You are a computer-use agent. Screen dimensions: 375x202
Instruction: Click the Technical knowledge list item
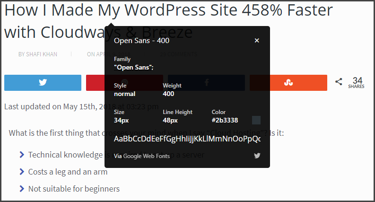point(116,155)
